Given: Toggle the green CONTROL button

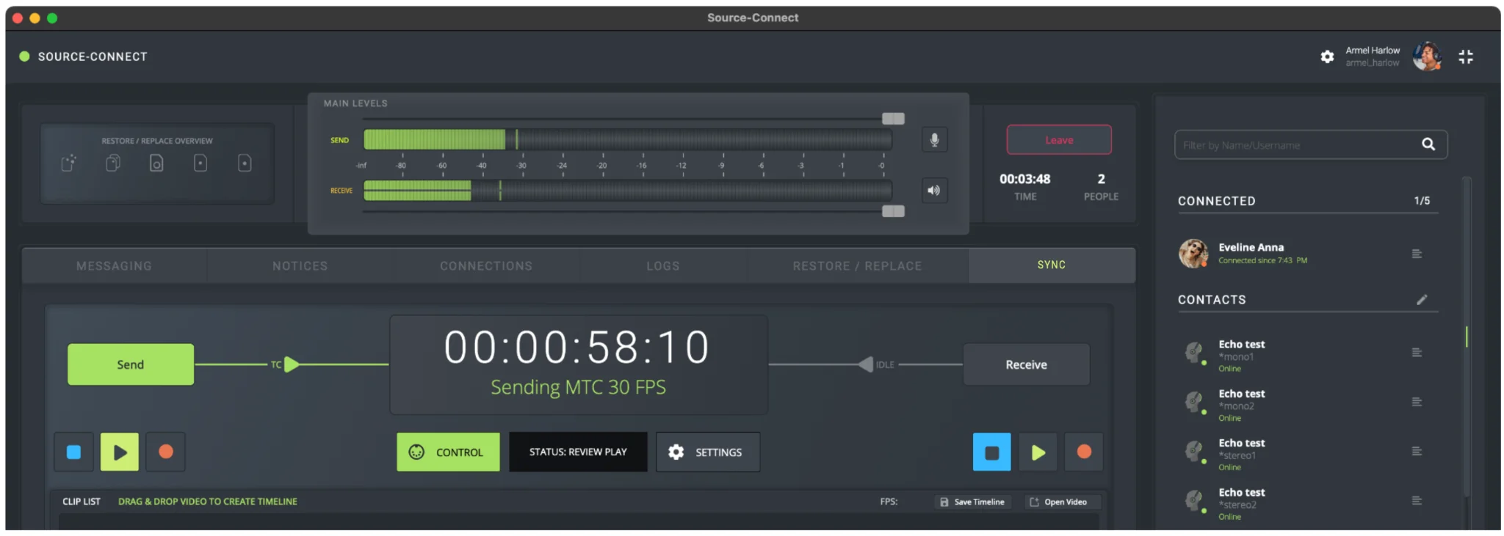Looking at the screenshot, I should coord(448,452).
